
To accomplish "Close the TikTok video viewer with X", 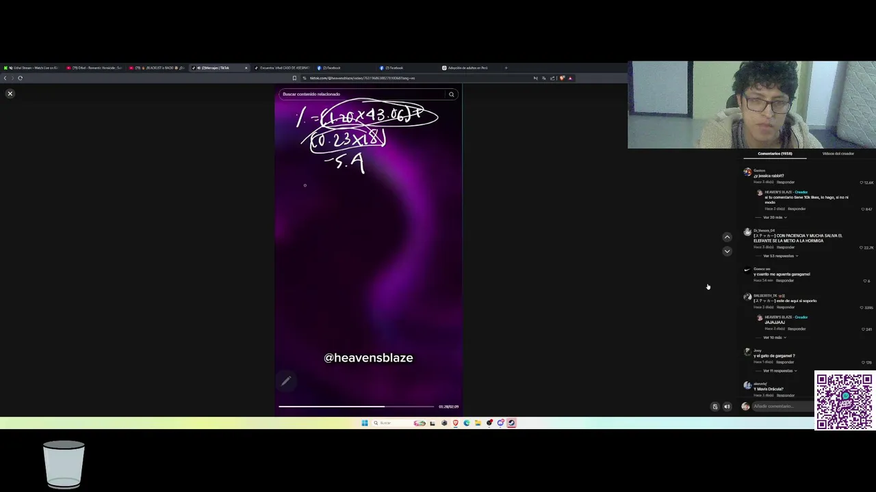I will 10,94.
